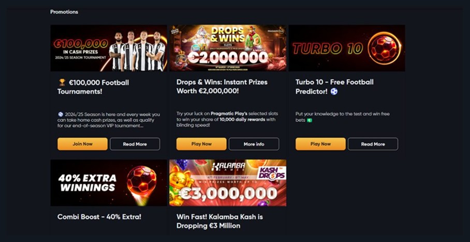Viewport: 470px width, 242px height.
Task: Click the trophy icon beside €100,000 Football
Action: [x=62, y=82]
